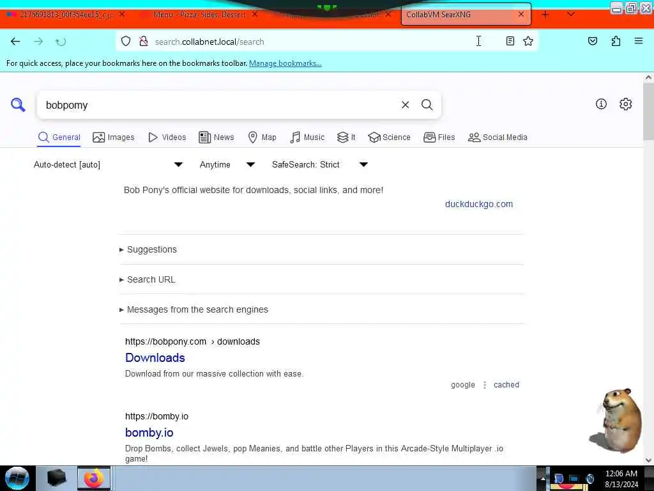Open the extensions puzzle icon
Viewport: 654px width, 491px height.
[x=616, y=41]
